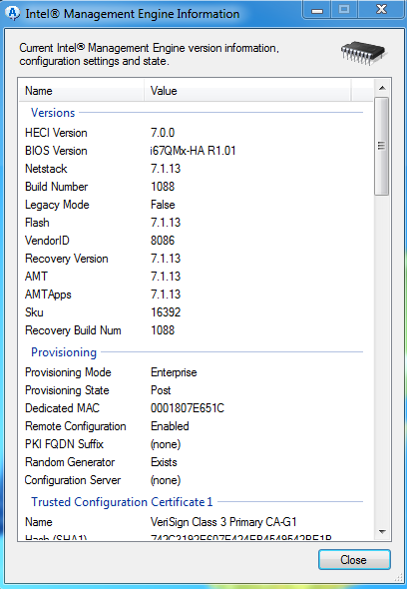The image size is (407, 589).
Task: Click the value VeriSign Class 3 Primary CA-G1
Action: [223, 522]
